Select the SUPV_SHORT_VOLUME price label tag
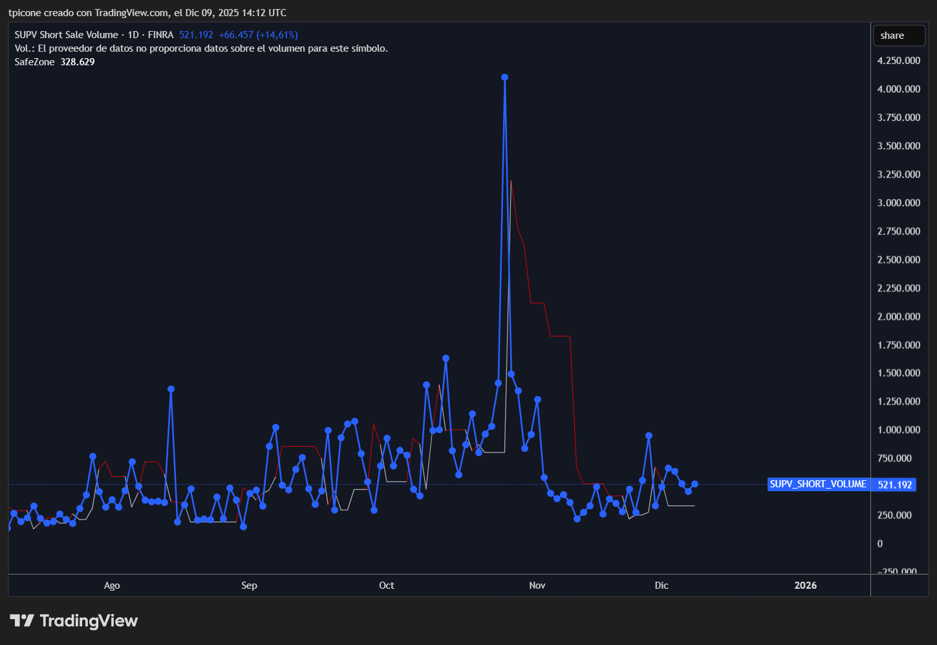 [x=817, y=484]
